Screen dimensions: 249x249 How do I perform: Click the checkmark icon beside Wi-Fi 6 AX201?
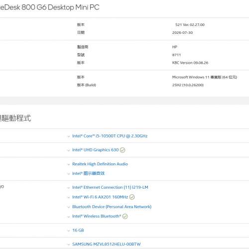pos(132,197)
